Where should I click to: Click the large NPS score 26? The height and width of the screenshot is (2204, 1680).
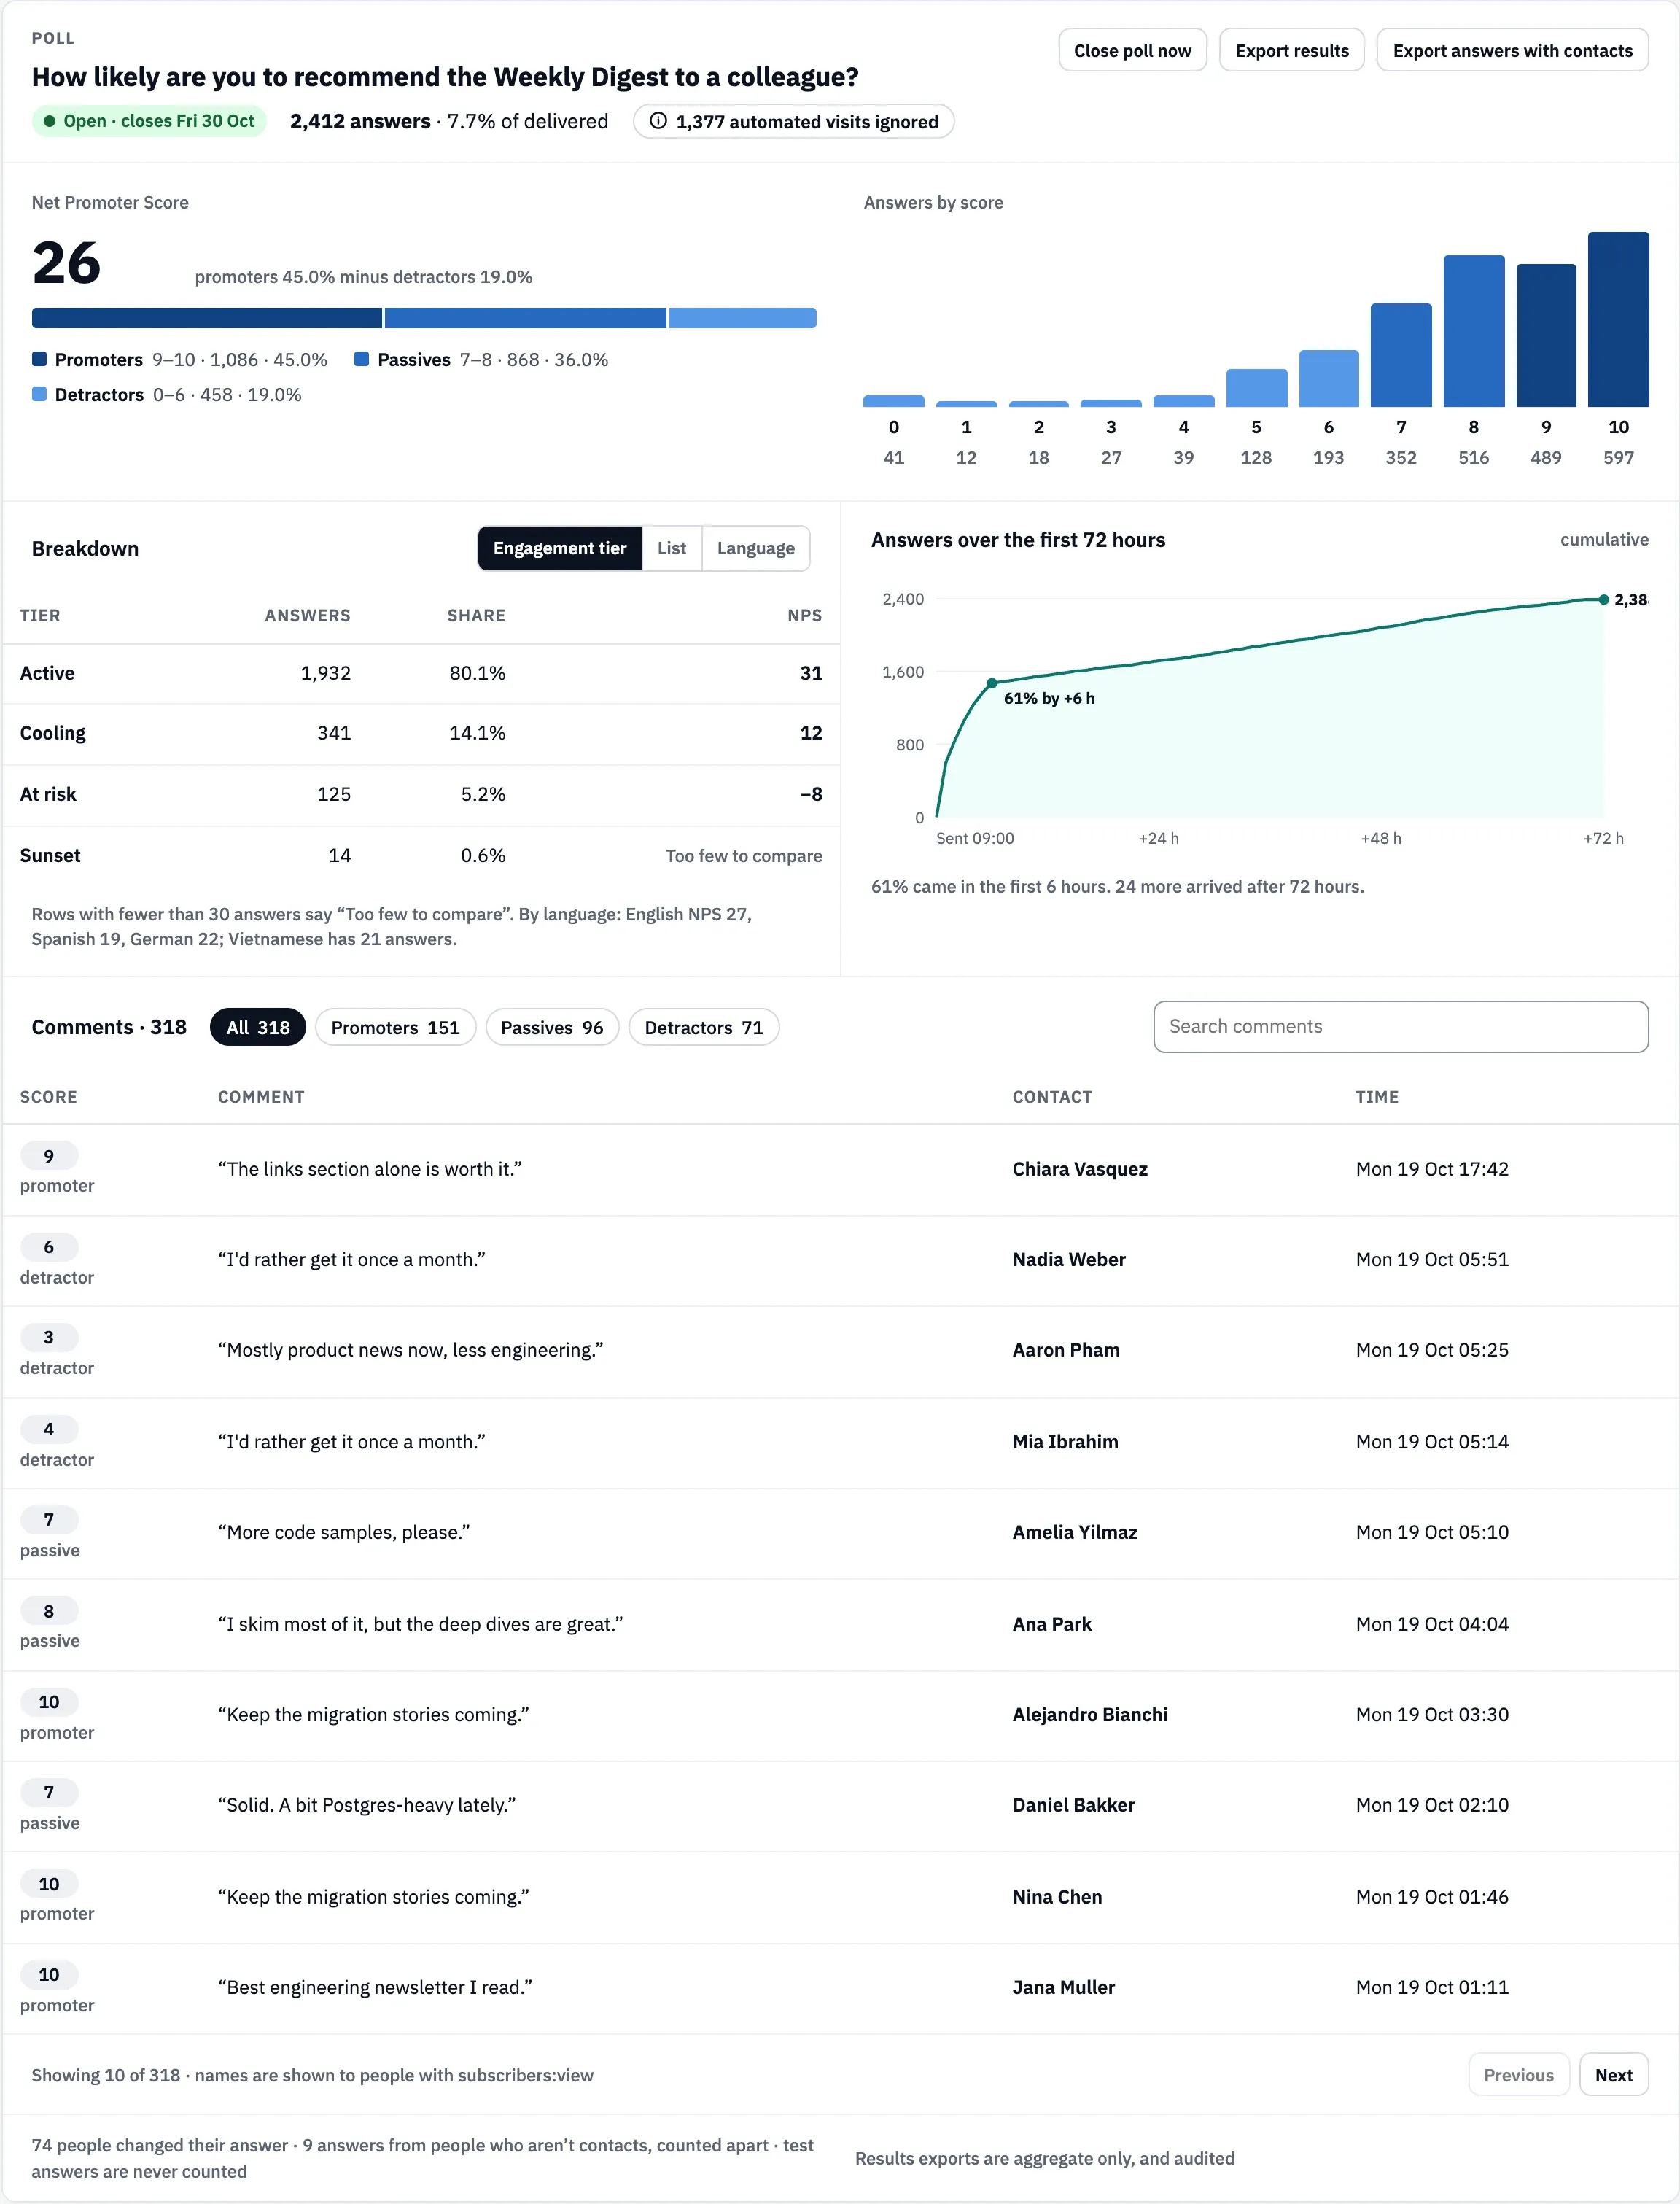click(66, 262)
